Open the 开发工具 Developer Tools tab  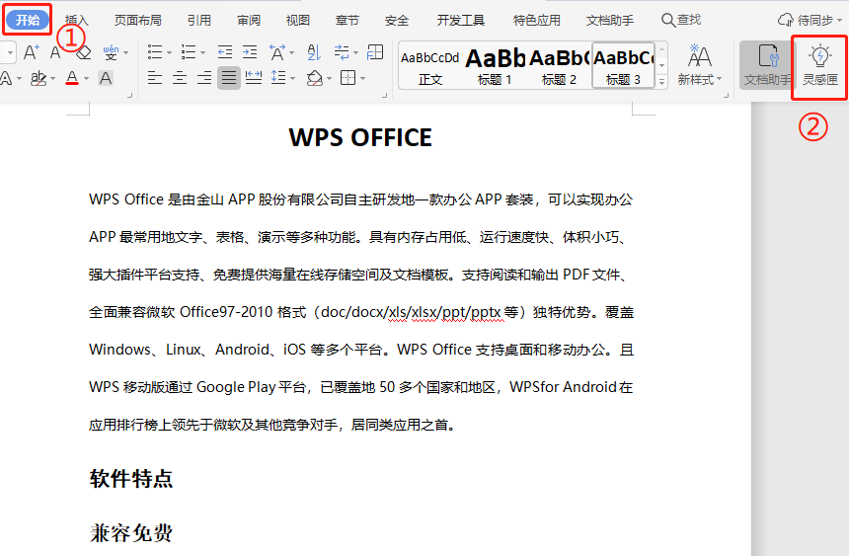pyautogui.click(x=460, y=20)
